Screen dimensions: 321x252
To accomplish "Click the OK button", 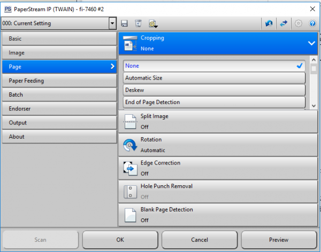I will [x=120, y=240].
